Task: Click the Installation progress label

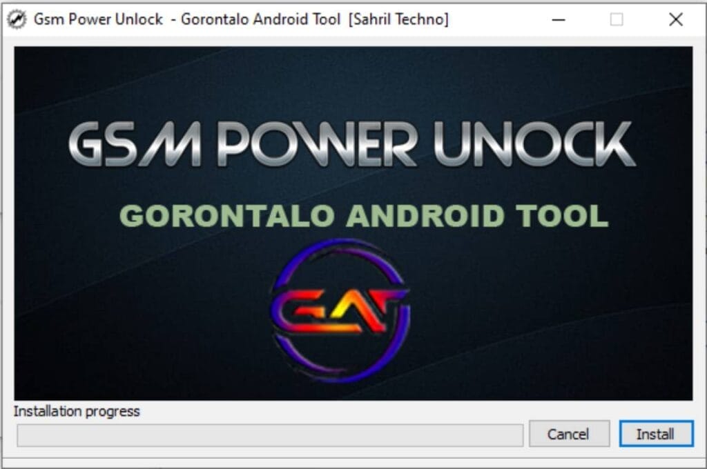Action: coord(78,412)
